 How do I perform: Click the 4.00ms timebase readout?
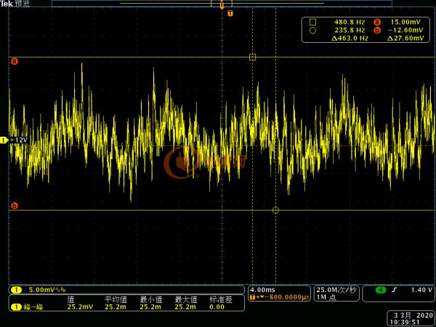(x=262, y=290)
